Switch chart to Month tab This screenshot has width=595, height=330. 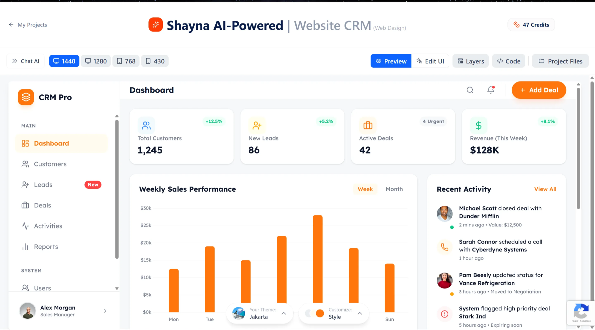coord(394,189)
